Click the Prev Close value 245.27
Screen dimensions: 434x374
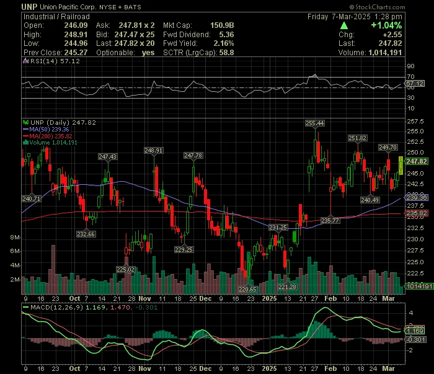click(x=76, y=53)
